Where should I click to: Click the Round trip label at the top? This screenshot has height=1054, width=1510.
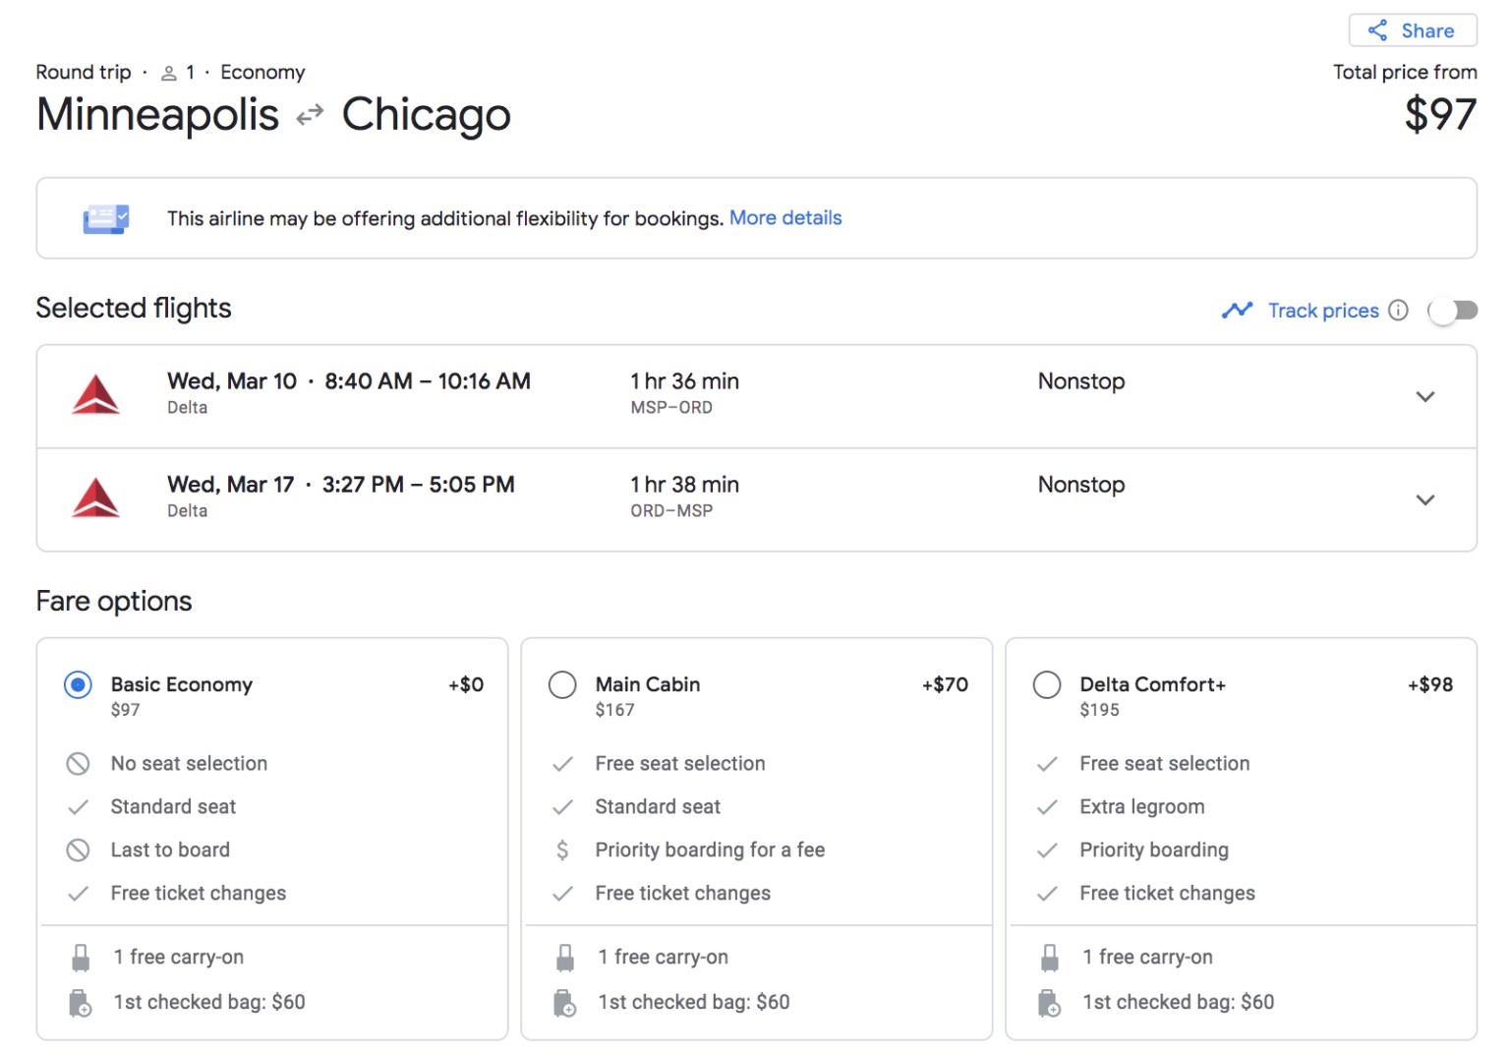83,72
